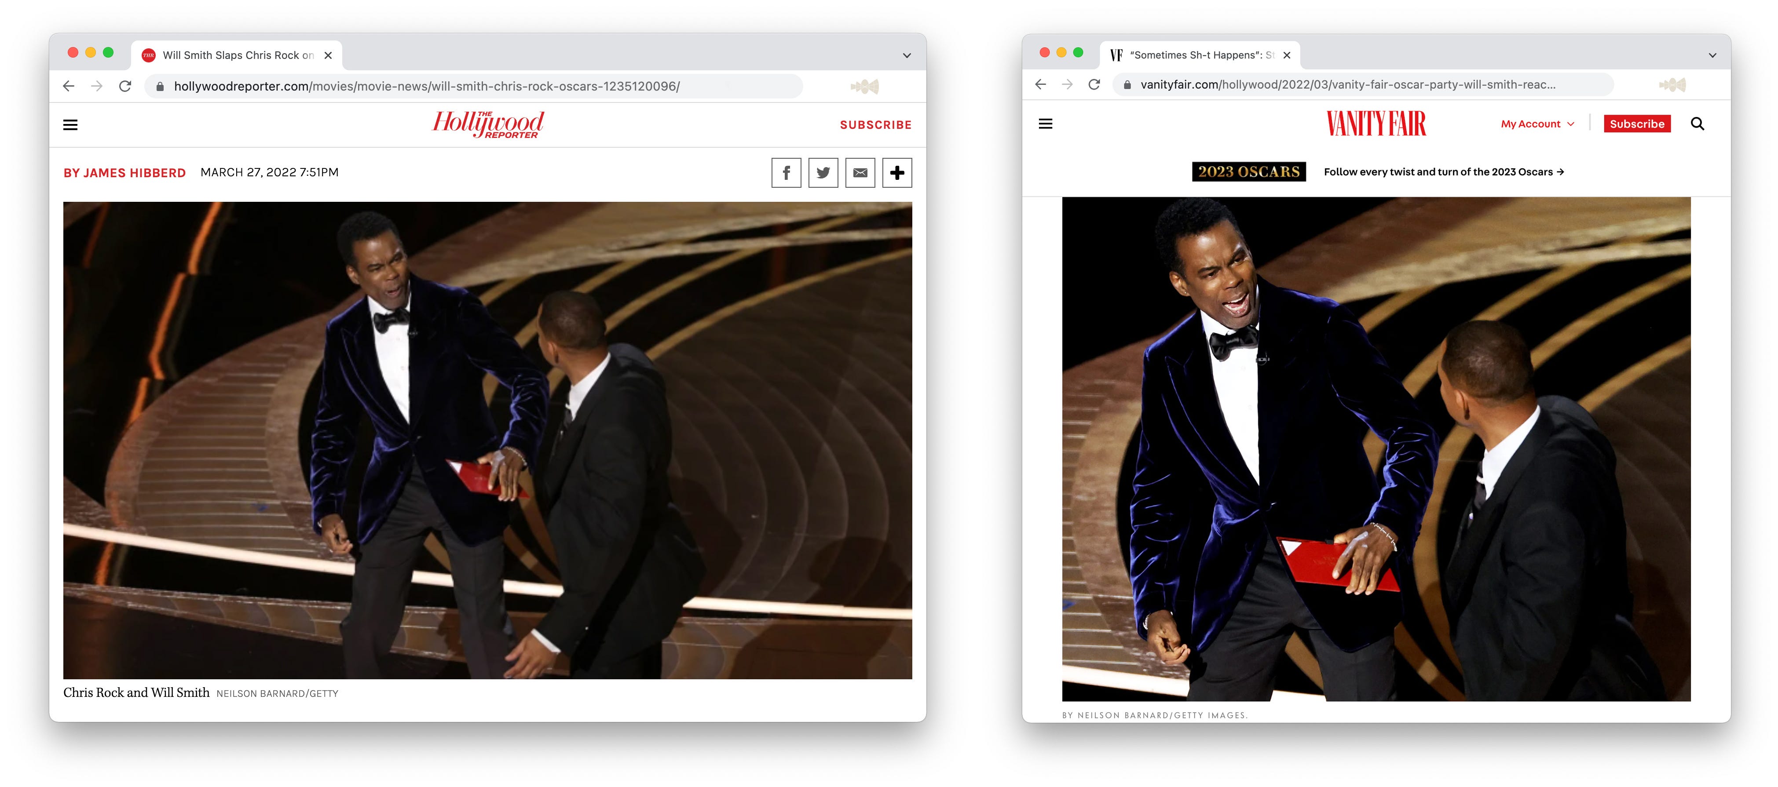
Task: Click lock icon beside hollywoodreporter.com URL
Action: (160, 86)
